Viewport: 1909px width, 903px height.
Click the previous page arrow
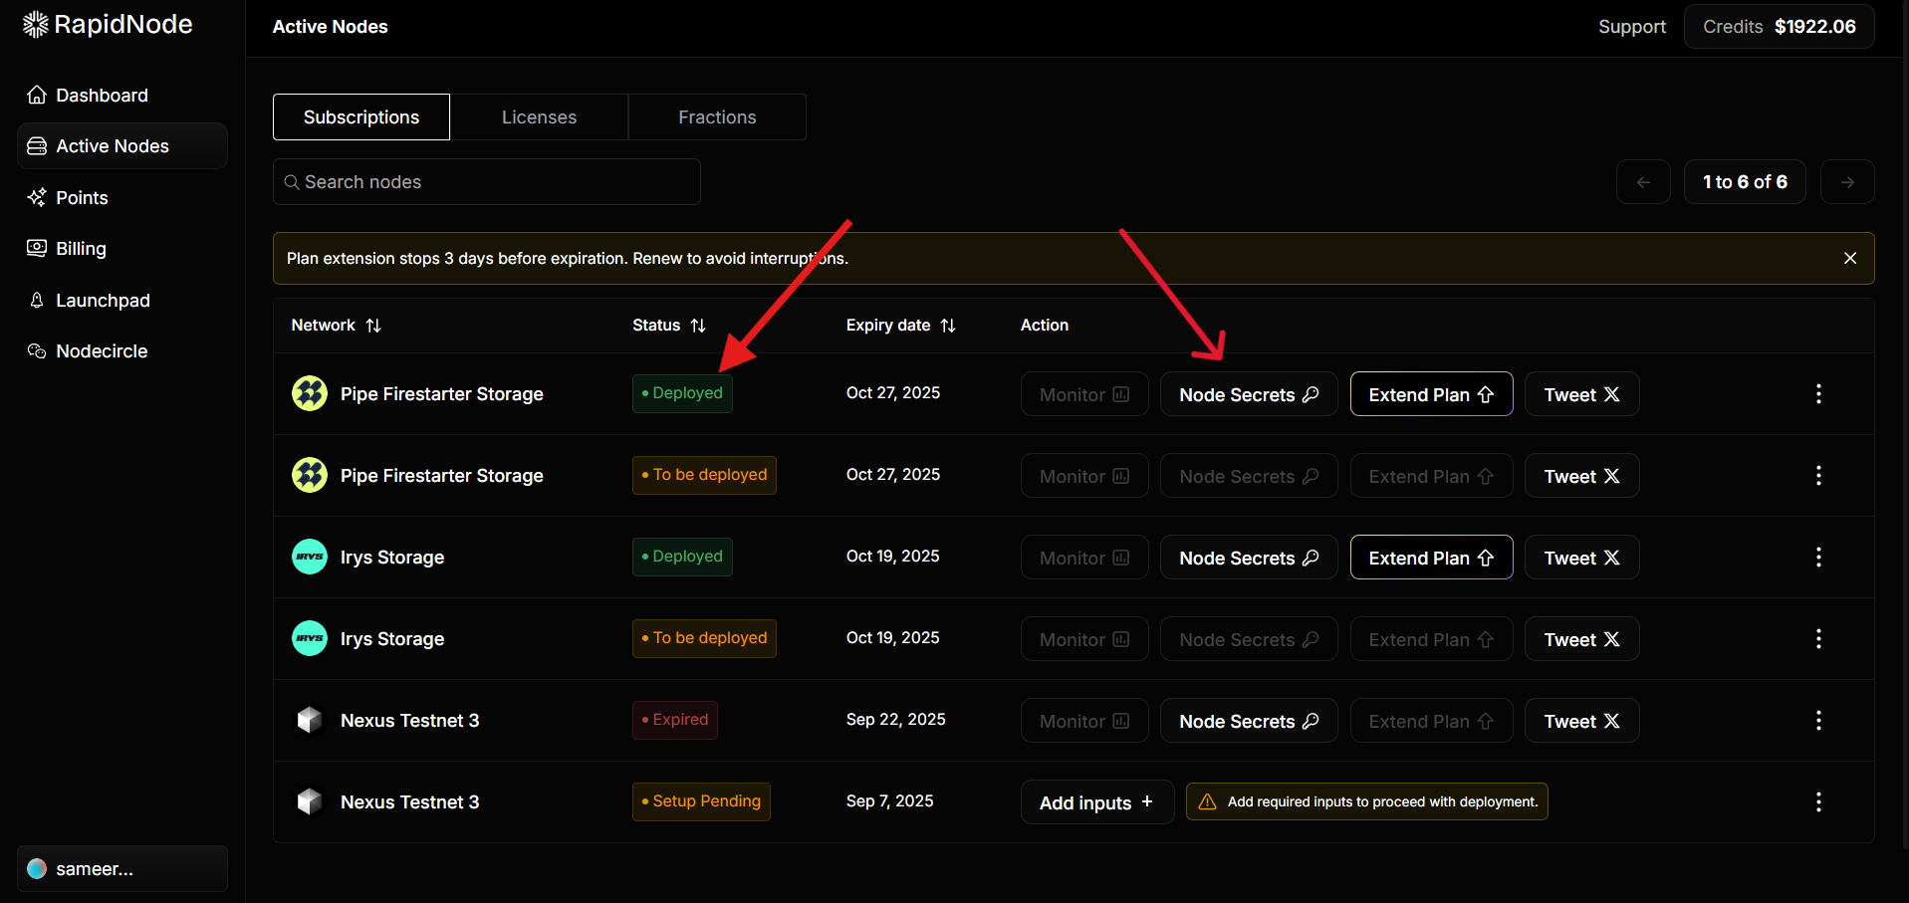(1642, 182)
